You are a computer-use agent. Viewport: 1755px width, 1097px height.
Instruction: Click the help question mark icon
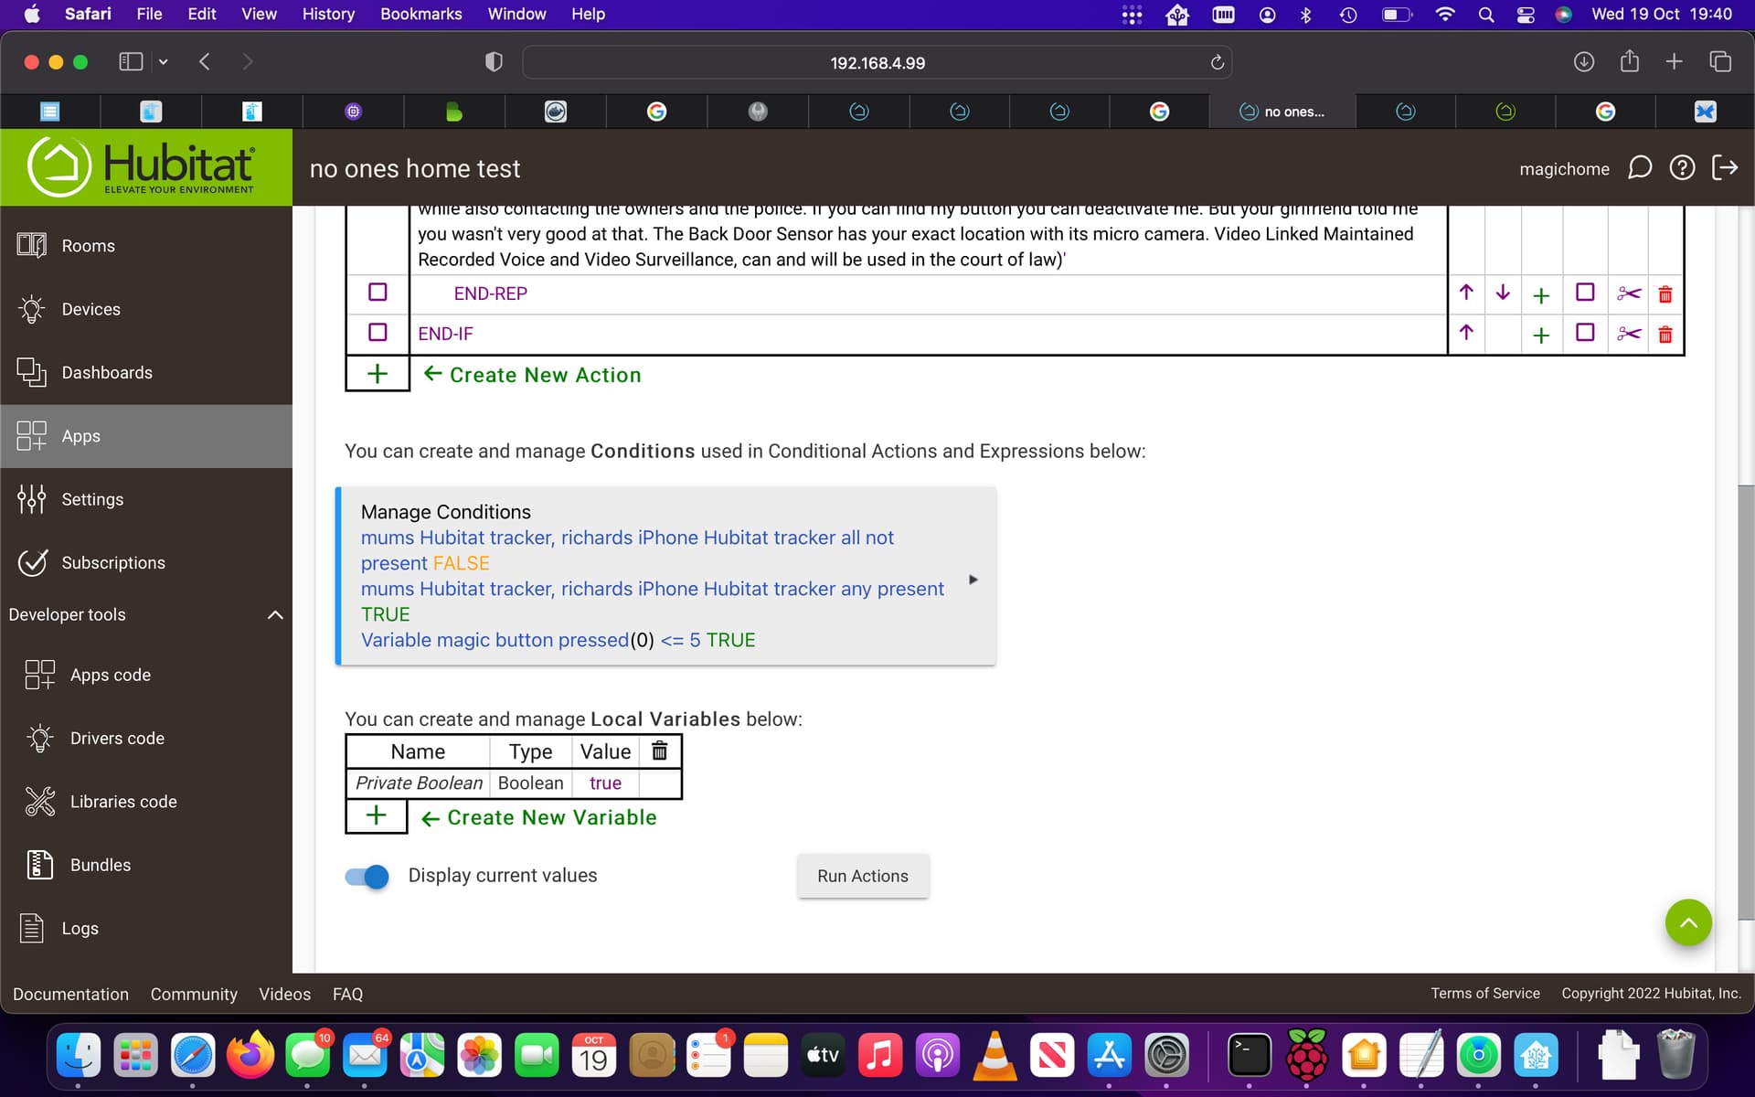pyautogui.click(x=1682, y=168)
